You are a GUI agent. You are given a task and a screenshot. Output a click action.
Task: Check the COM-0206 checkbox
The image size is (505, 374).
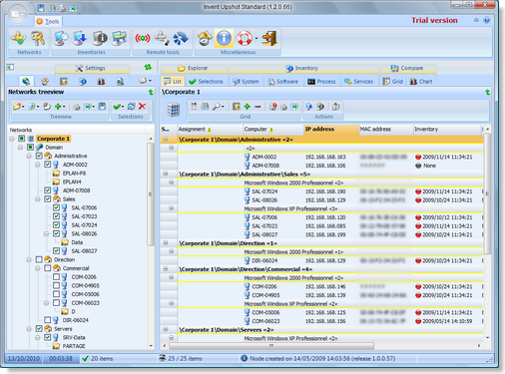(x=56, y=276)
